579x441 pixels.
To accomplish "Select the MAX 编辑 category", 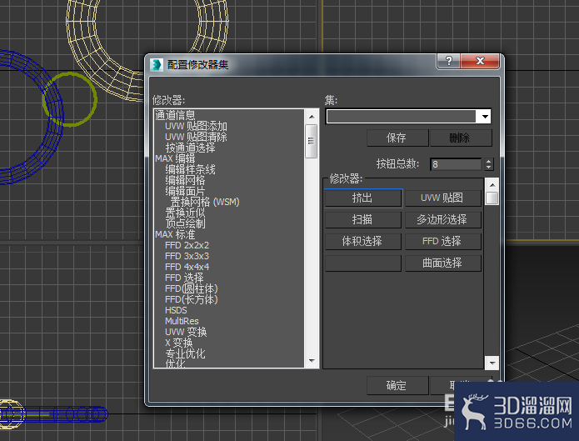I will (x=175, y=158).
